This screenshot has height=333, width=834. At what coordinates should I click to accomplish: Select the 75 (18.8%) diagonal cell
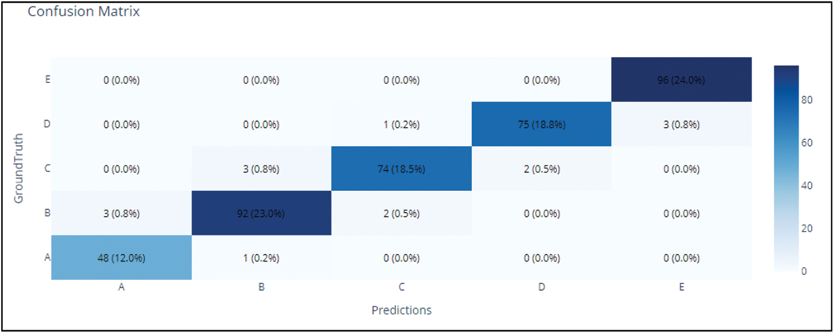coord(541,125)
